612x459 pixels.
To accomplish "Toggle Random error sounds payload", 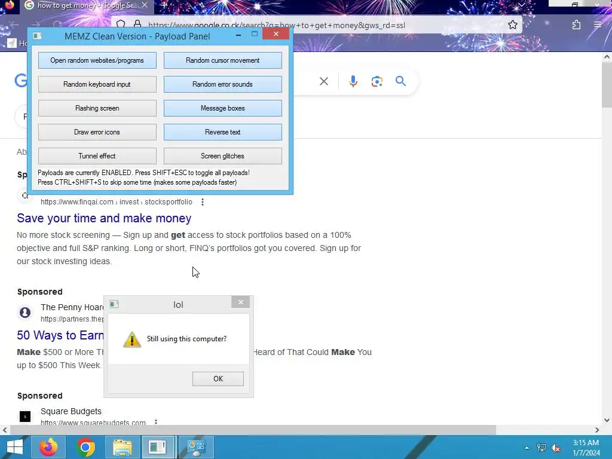I will click(222, 84).
